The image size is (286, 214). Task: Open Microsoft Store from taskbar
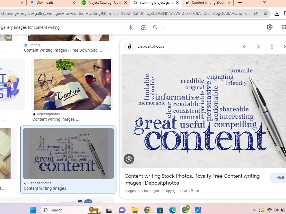click(x=160, y=210)
